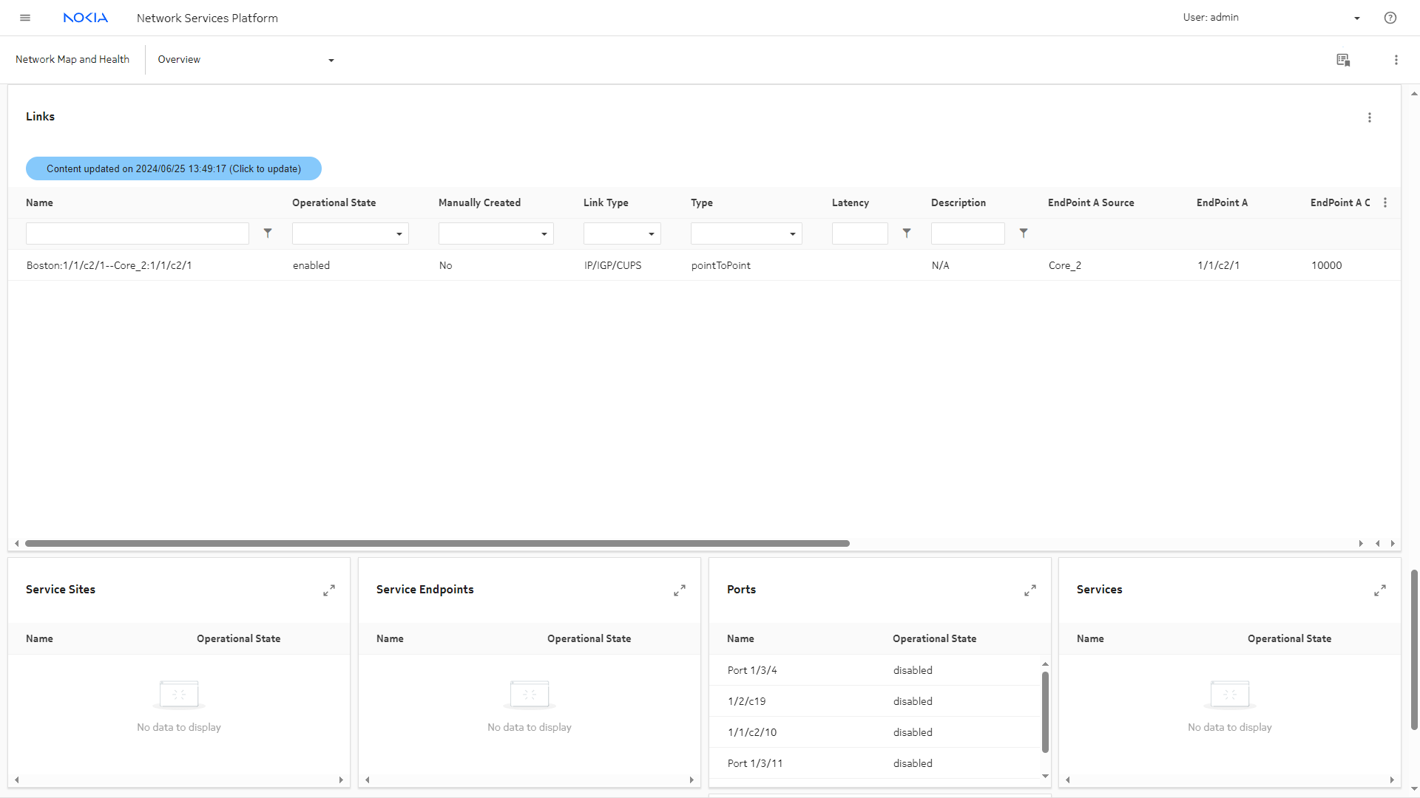This screenshot has height=798, width=1420.
Task: Expand the Services panel
Action: [1379, 590]
